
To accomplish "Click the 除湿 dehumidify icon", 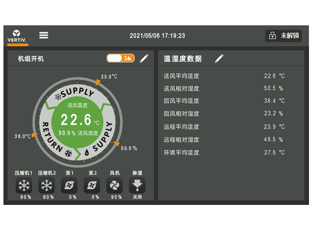I will pos(137,185).
